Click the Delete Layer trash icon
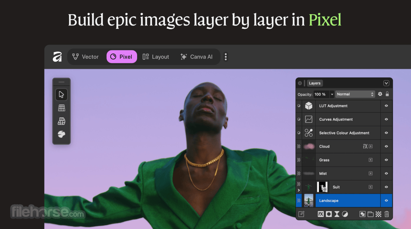The width and height of the screenshot is (411, 229). [x=387, y=214]
